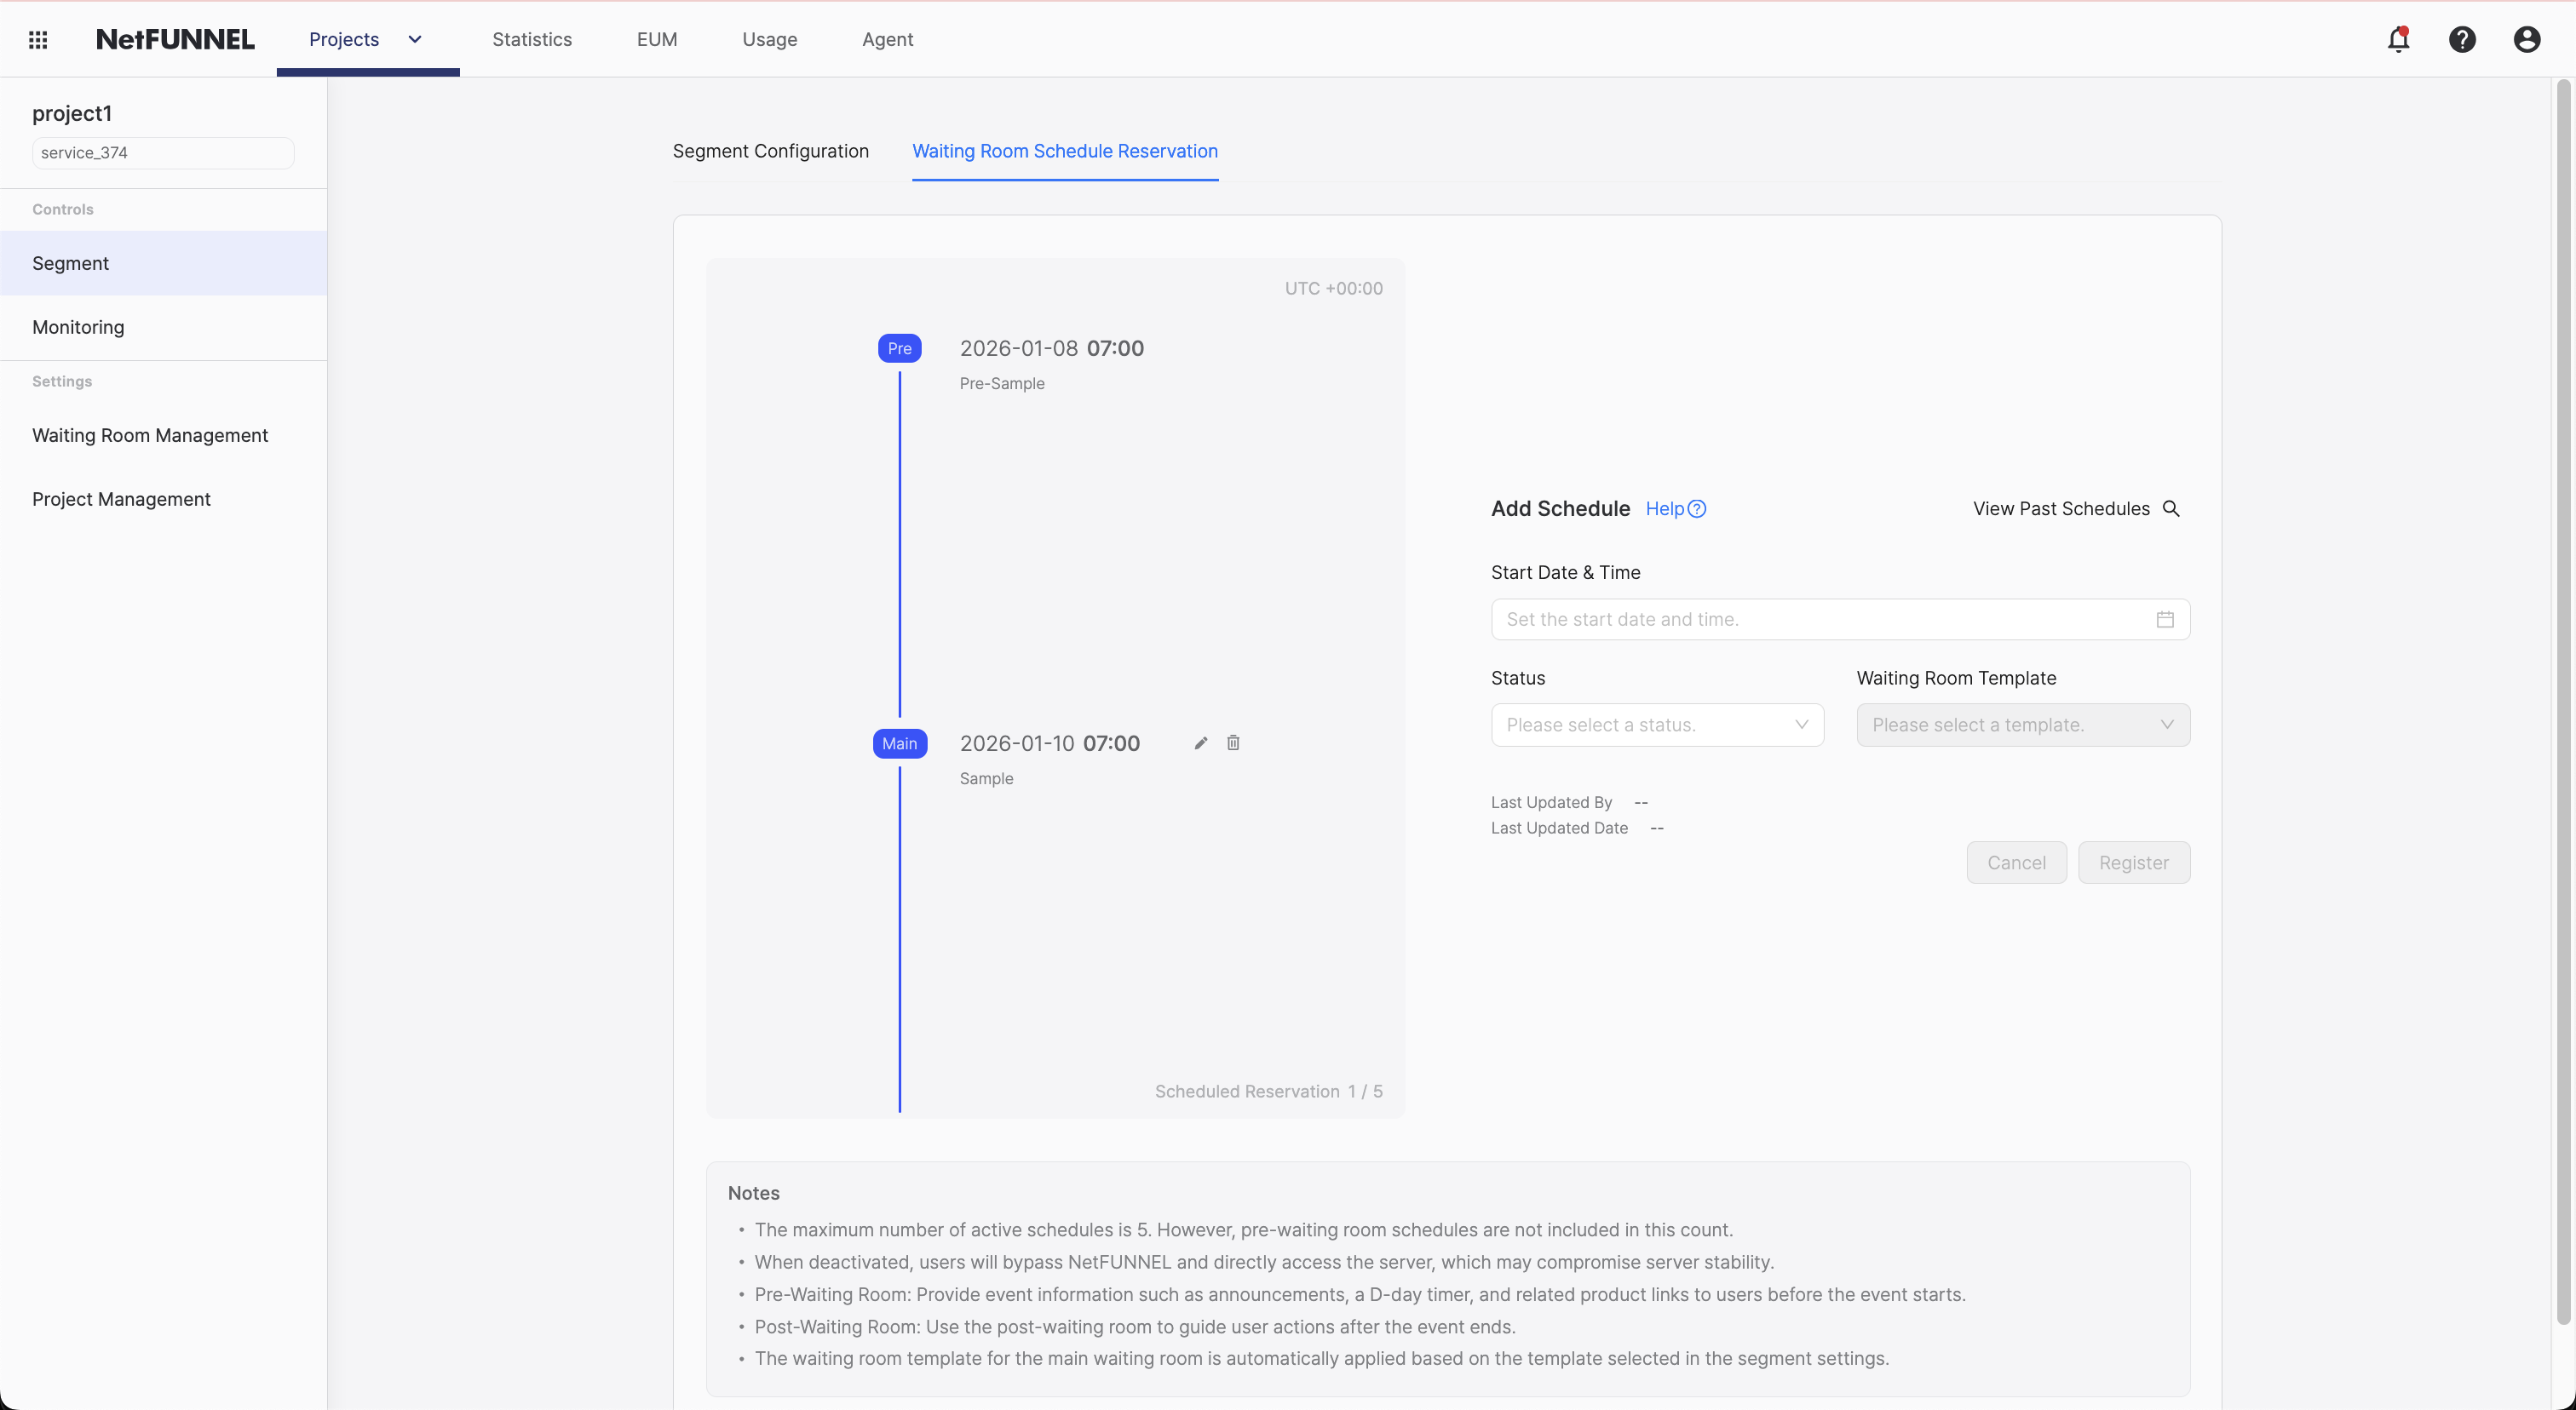The image size is (2576, 1410).
Task: Click the help question mark icon
Action: 2462,40
